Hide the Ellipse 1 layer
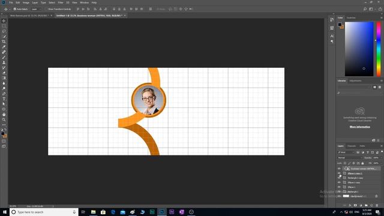 (339, 187)
